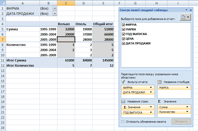The height and width of the screenshot is (131, 198).
Task: Open ДАТА ПРОДАЖИ item menu in report filter area
Action: tap(151, 92)
